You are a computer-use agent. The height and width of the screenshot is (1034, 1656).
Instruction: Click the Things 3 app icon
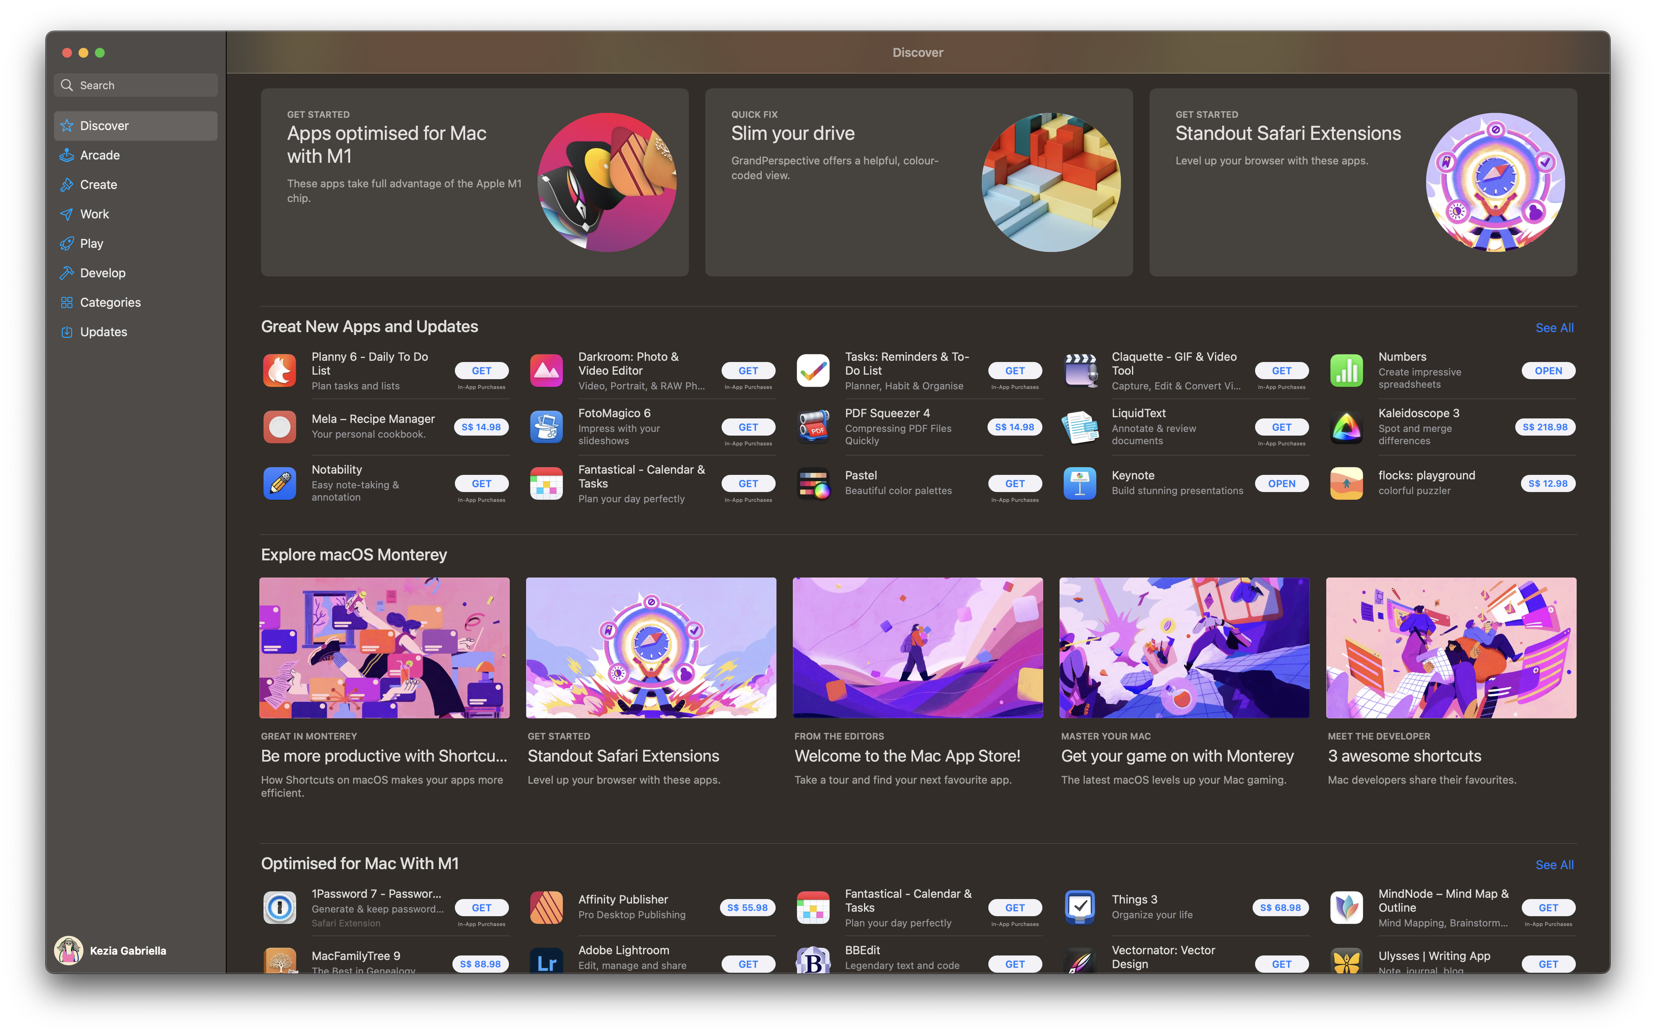(x=1079, y=908)
